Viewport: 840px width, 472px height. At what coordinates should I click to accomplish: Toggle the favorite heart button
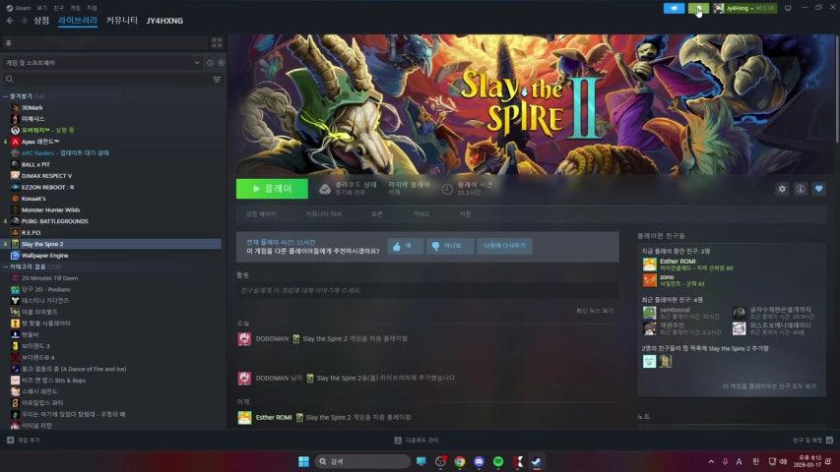818,189
